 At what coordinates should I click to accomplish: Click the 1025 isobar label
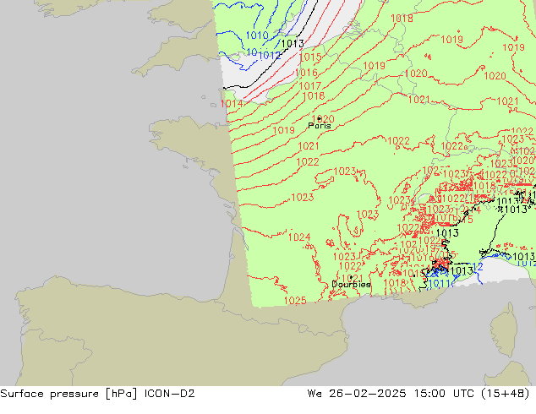[295, 301]
